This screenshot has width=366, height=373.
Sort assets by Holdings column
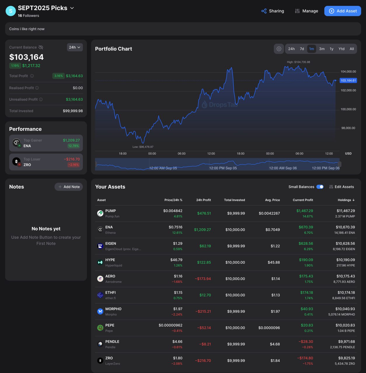(346, 200)
